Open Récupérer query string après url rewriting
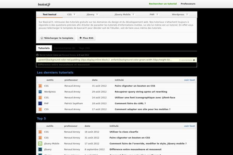233x155 pixels. click(141, 92)
